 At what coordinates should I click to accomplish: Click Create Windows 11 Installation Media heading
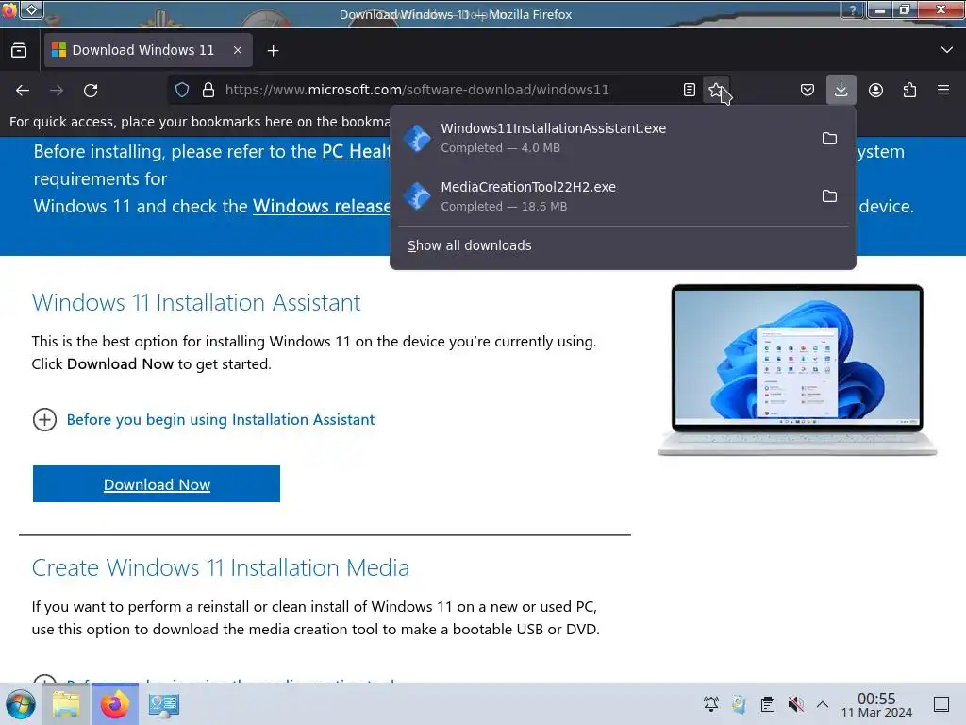(x=221, y=567)
